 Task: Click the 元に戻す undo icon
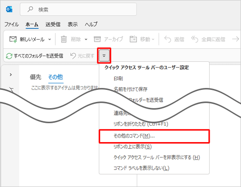tap(73, 56)
